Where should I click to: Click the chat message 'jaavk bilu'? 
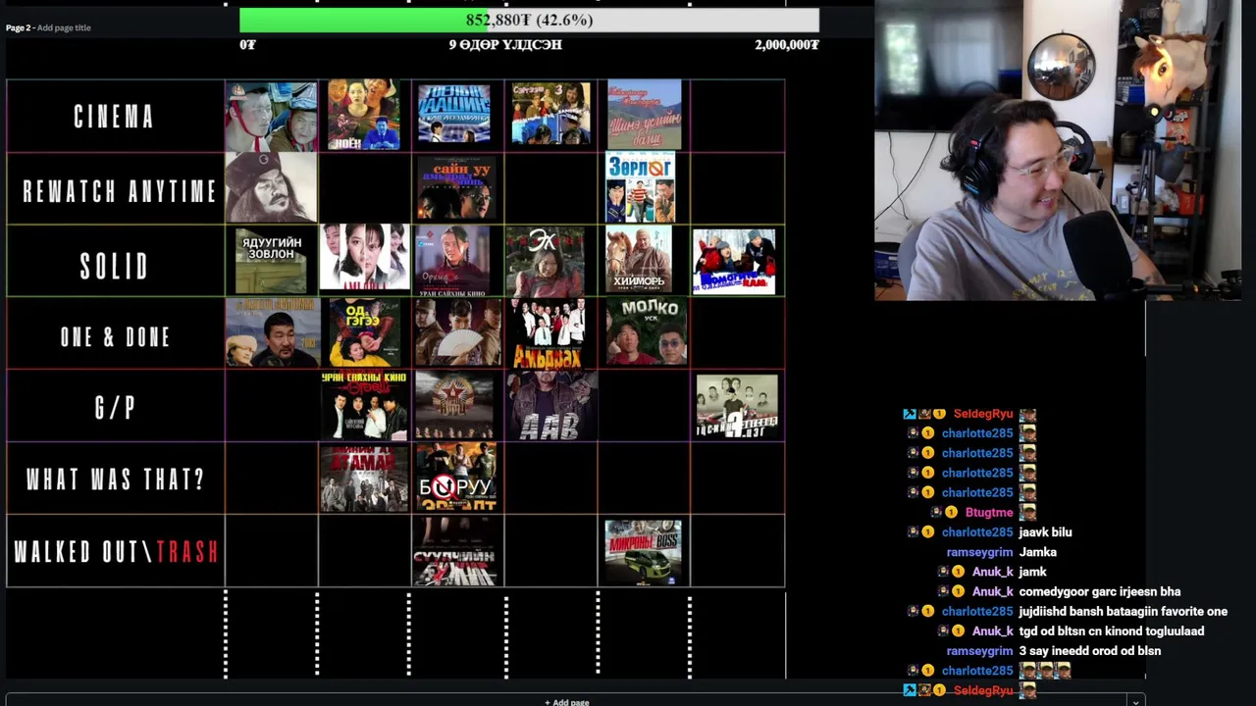[x=1045, y=532]
